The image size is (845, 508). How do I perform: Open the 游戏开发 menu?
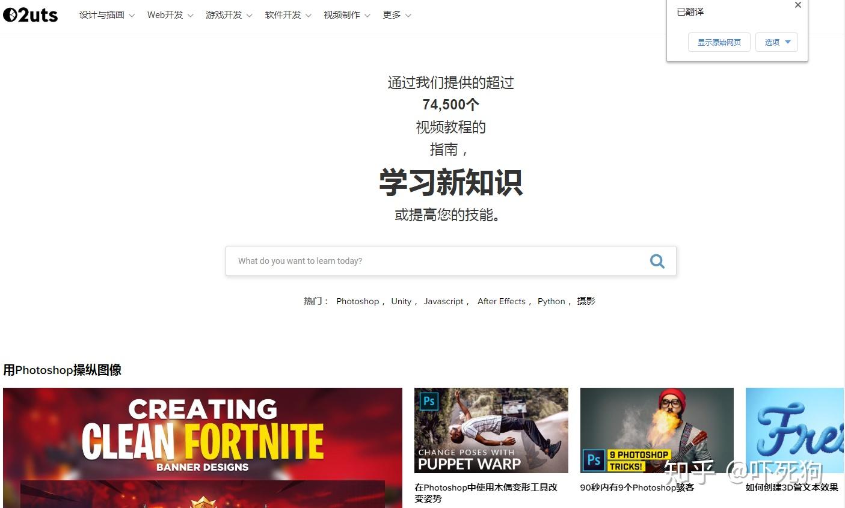(229, 15)
